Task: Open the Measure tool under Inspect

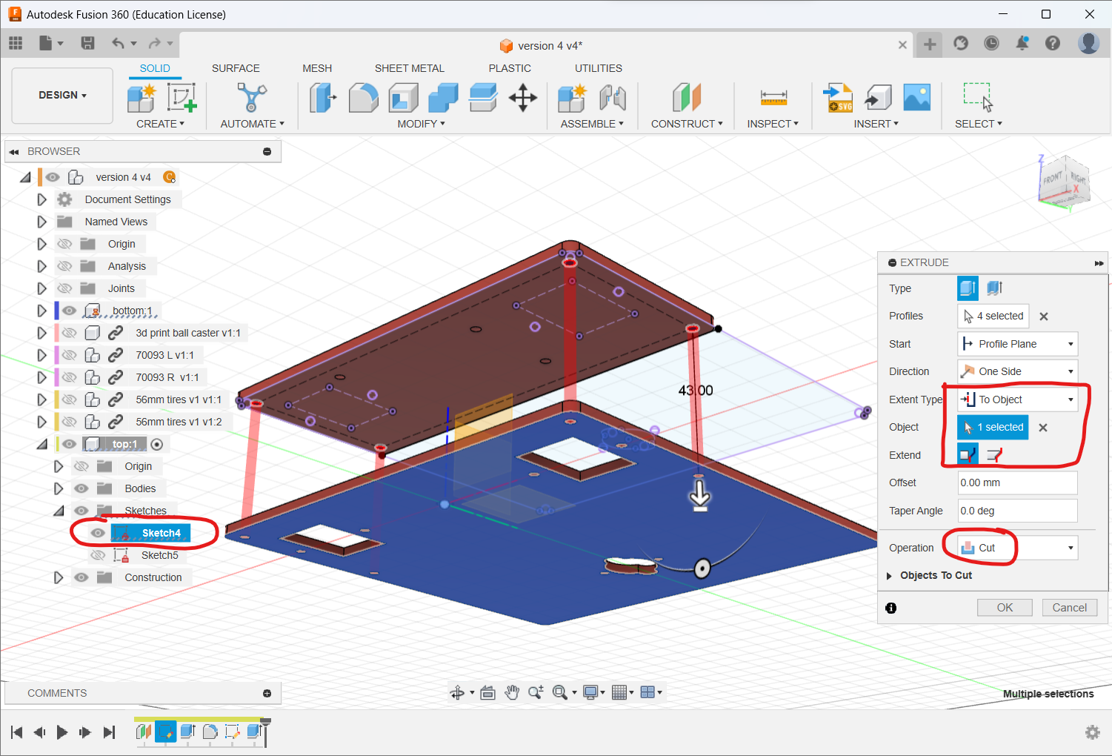Action: [773, 97]
